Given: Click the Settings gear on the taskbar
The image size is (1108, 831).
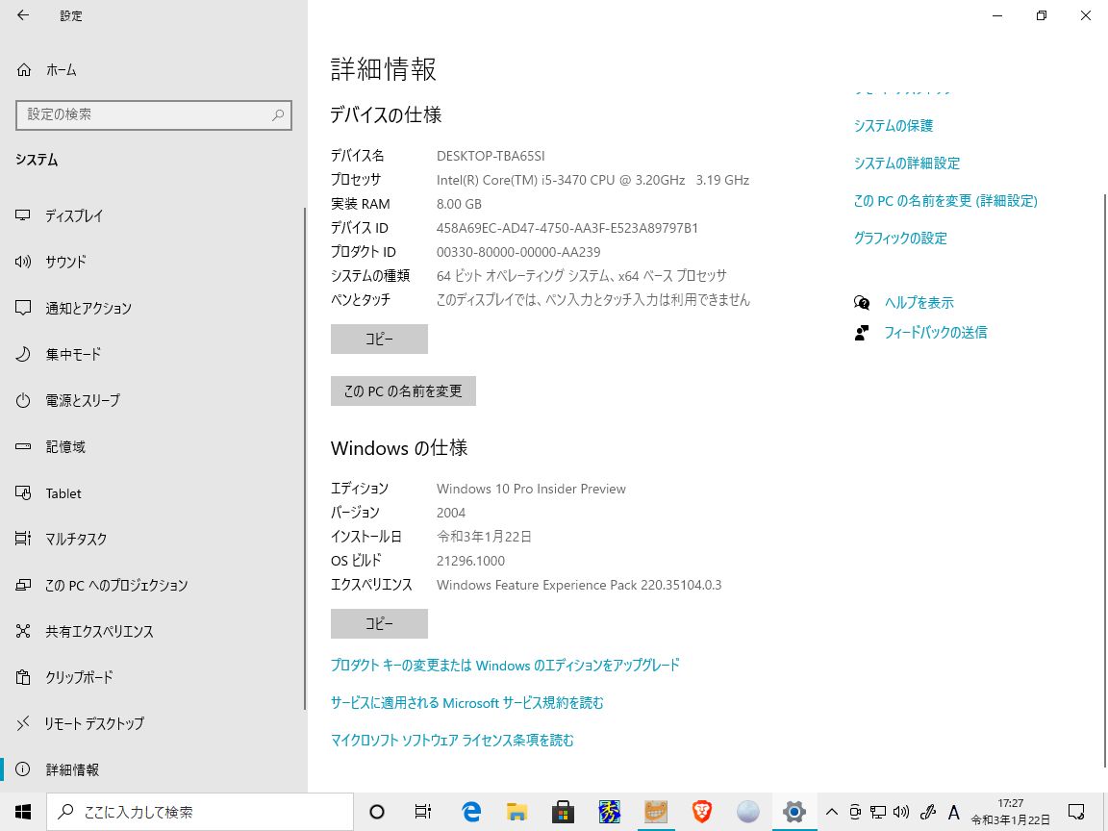Looking at the screenshot, I should tap(794, 812).
